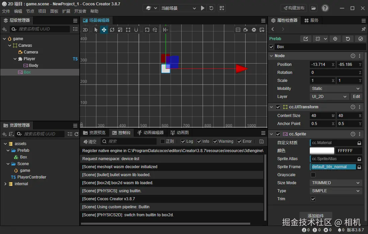Apply prefab changes with the checkmark icon
Screen dimensions: 368x234
click(x=361, y=39)
